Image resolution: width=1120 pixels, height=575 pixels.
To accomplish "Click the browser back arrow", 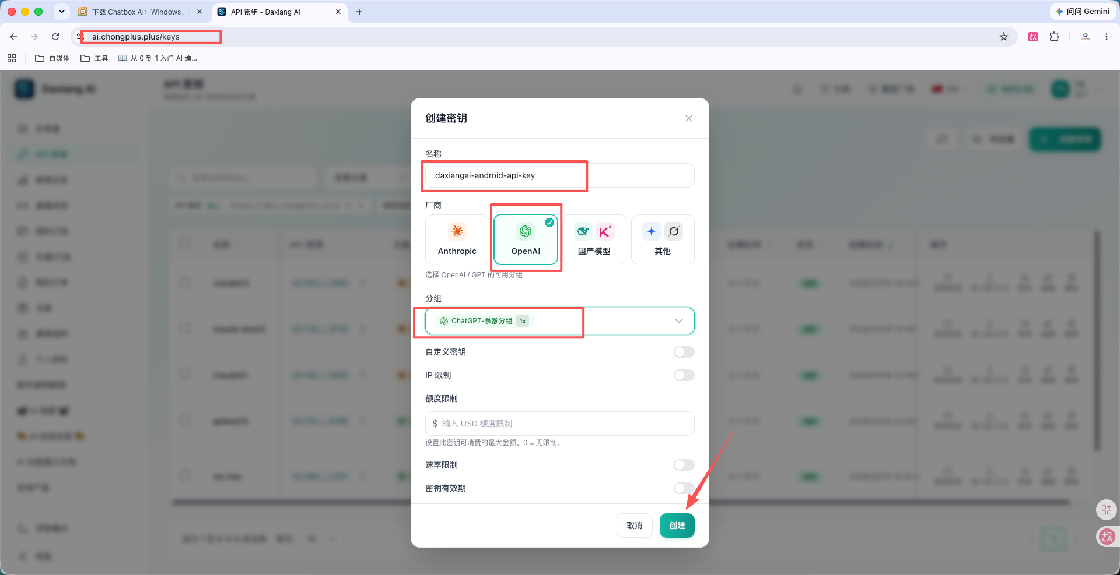I will (13, 37).
